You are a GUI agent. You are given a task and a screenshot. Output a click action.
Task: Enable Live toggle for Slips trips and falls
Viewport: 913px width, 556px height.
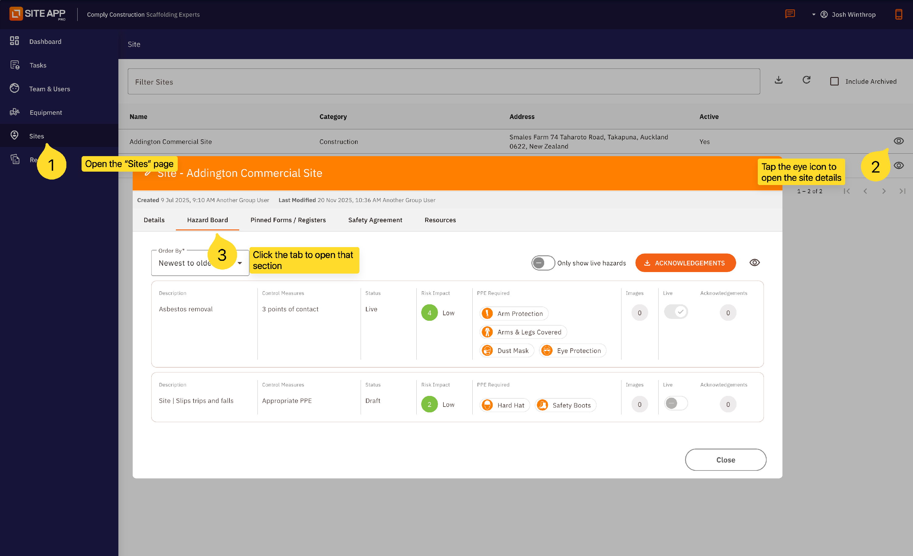coord(676,404)
